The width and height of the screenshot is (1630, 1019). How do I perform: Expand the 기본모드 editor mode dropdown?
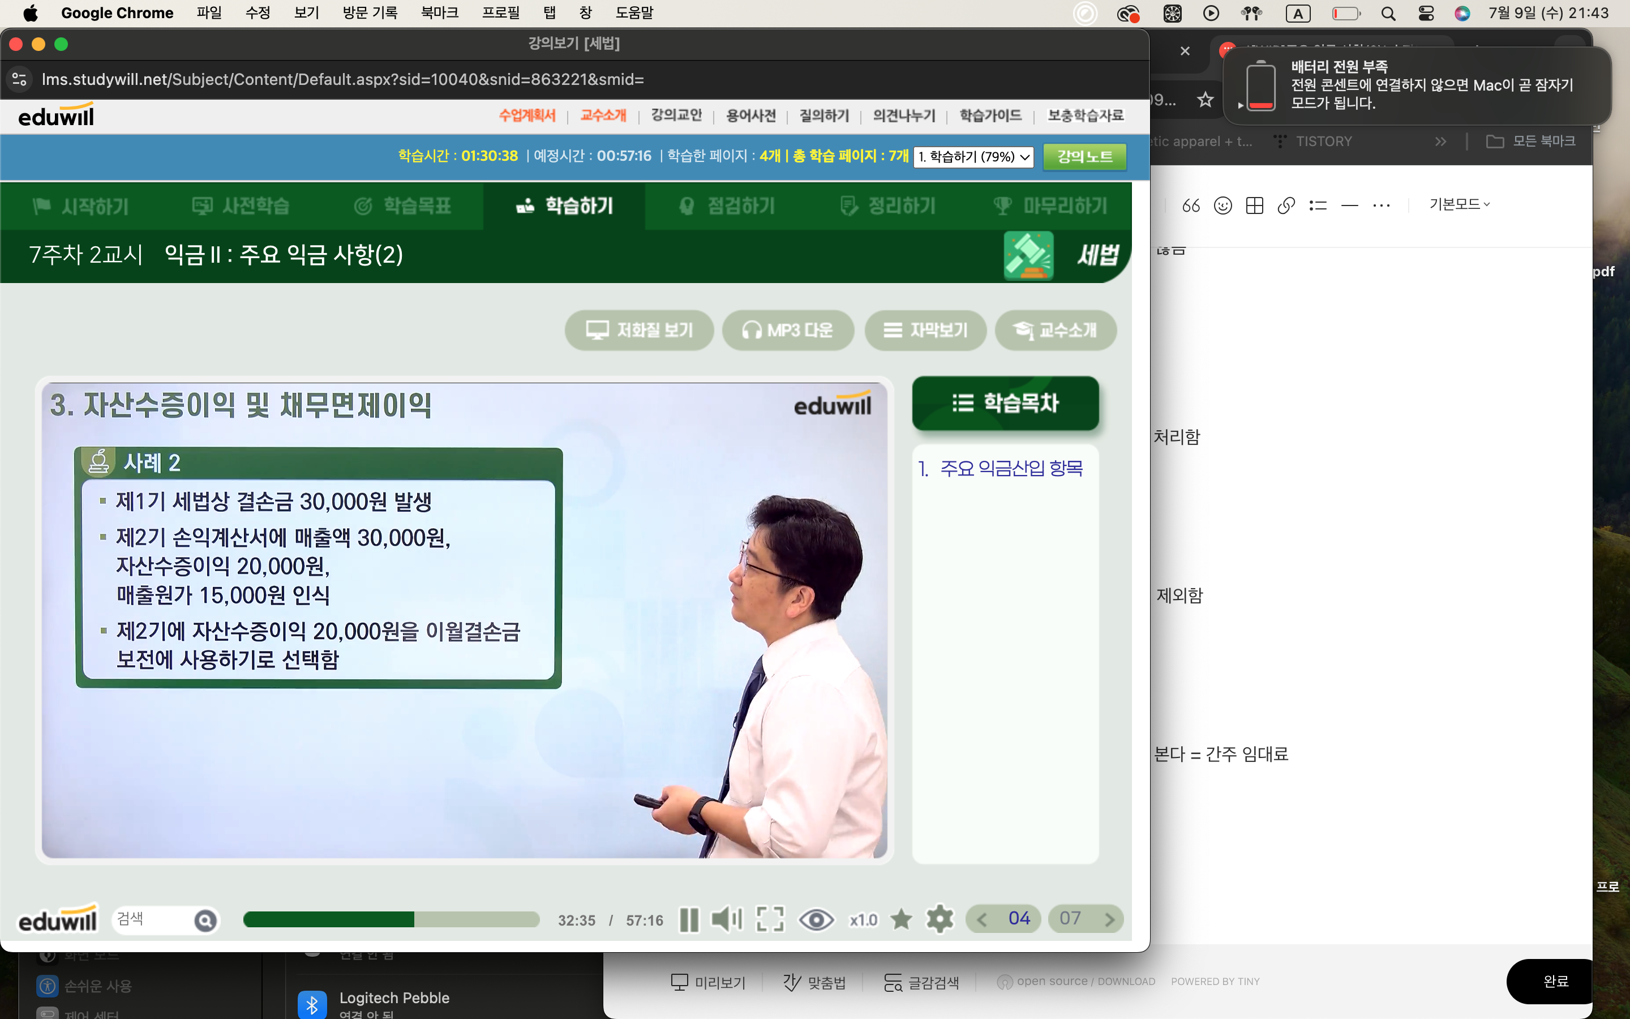tap(1459, 204)
